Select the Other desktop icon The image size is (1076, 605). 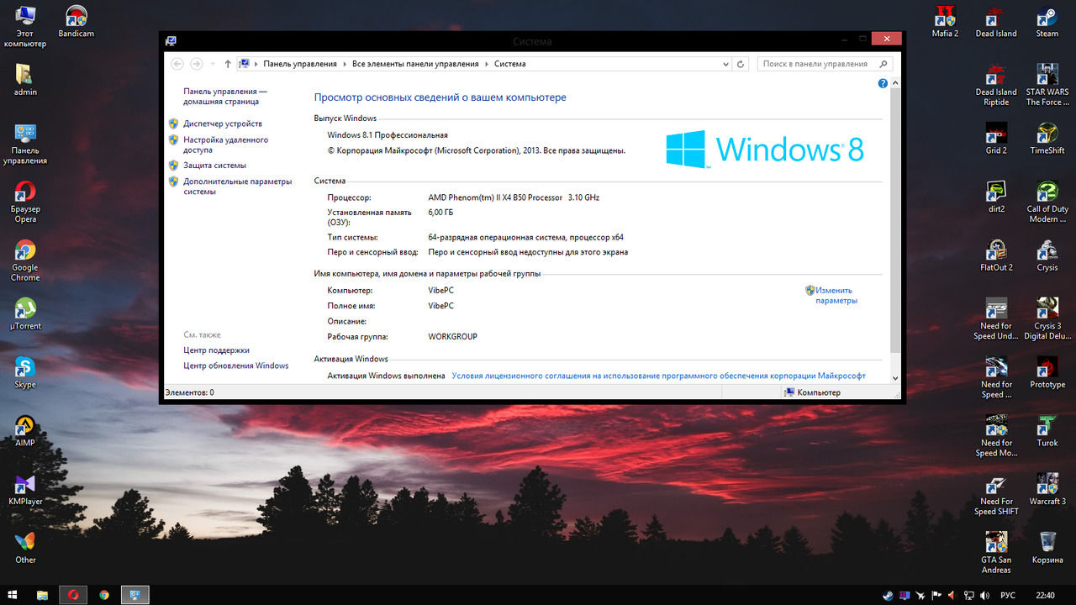coord(25,548)
